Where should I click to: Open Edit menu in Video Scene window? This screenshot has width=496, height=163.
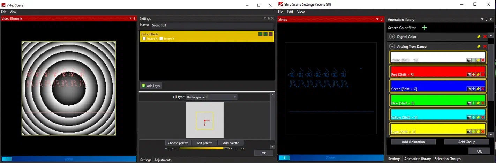coord(3,12)
